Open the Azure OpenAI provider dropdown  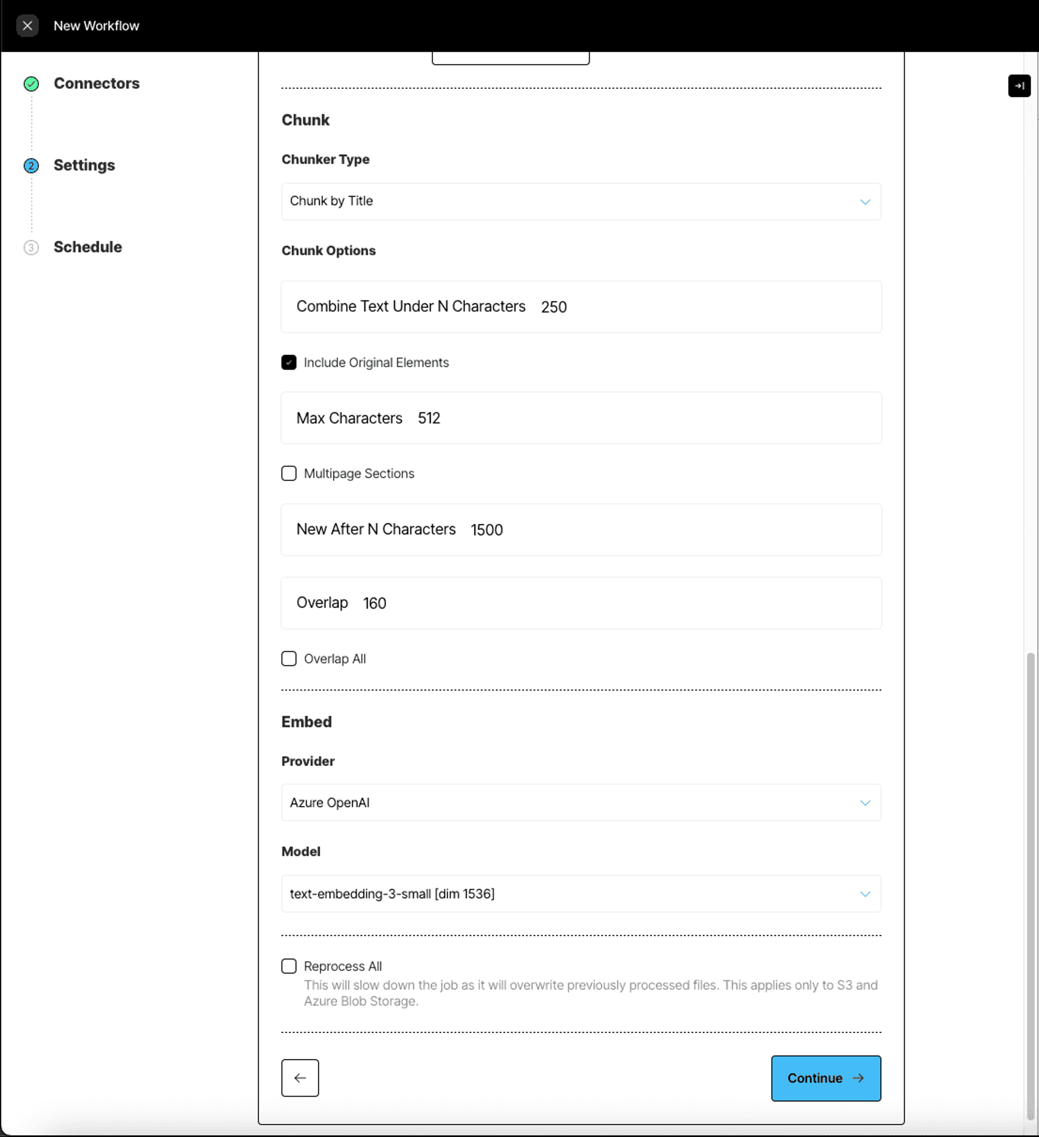pyautogui.click(x=581, y=803)
